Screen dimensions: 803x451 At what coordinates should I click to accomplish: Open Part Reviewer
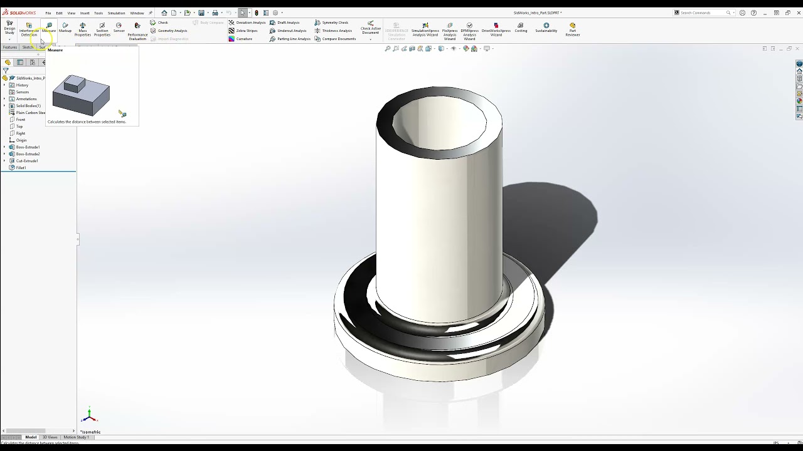click(573, 29)
